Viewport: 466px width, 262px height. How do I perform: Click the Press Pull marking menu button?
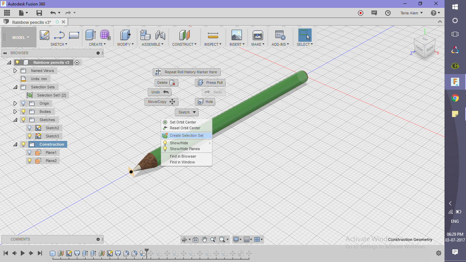(x=210, y=83)
